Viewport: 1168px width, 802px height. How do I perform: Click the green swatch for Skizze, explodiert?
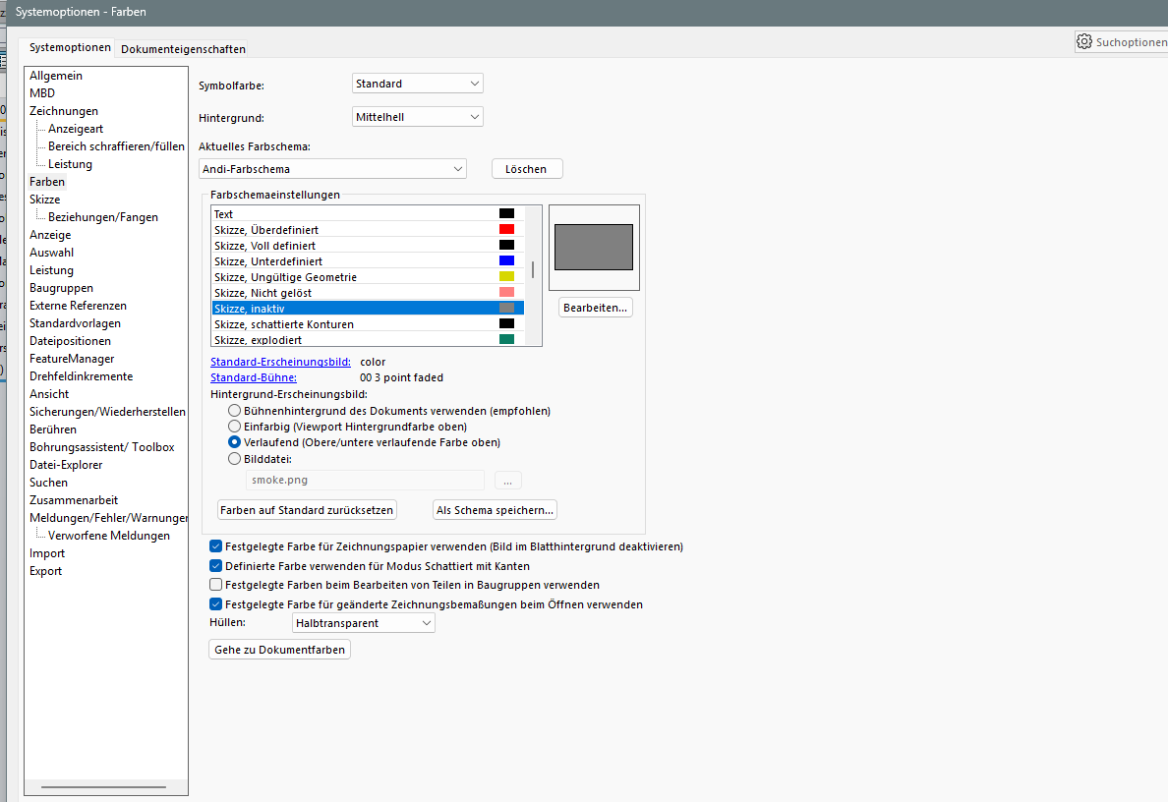click(506, 339)
